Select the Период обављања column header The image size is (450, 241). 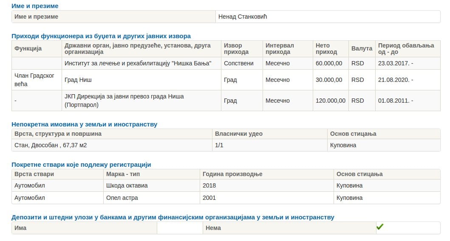click(x=406, y=49)
